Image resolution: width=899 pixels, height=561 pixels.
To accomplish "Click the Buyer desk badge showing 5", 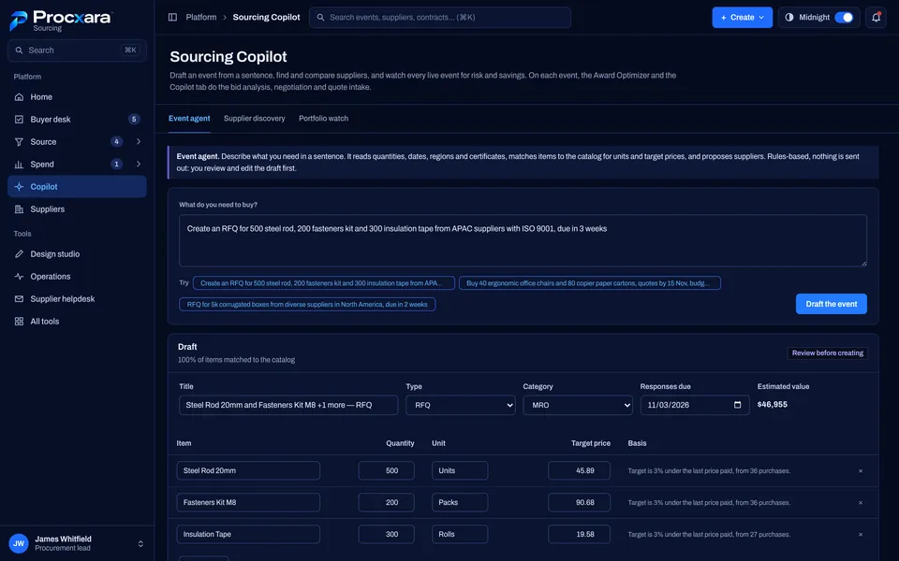I will click(x=134, y=119).
